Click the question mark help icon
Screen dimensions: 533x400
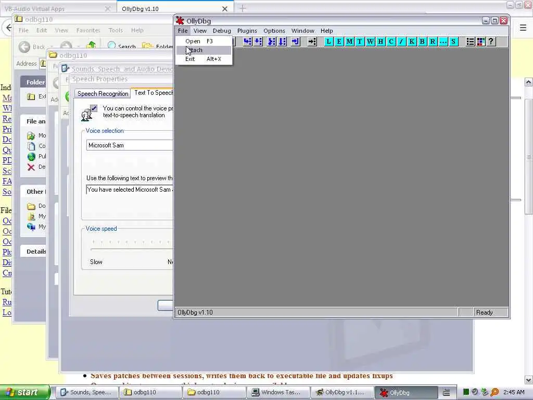(491, 42)
